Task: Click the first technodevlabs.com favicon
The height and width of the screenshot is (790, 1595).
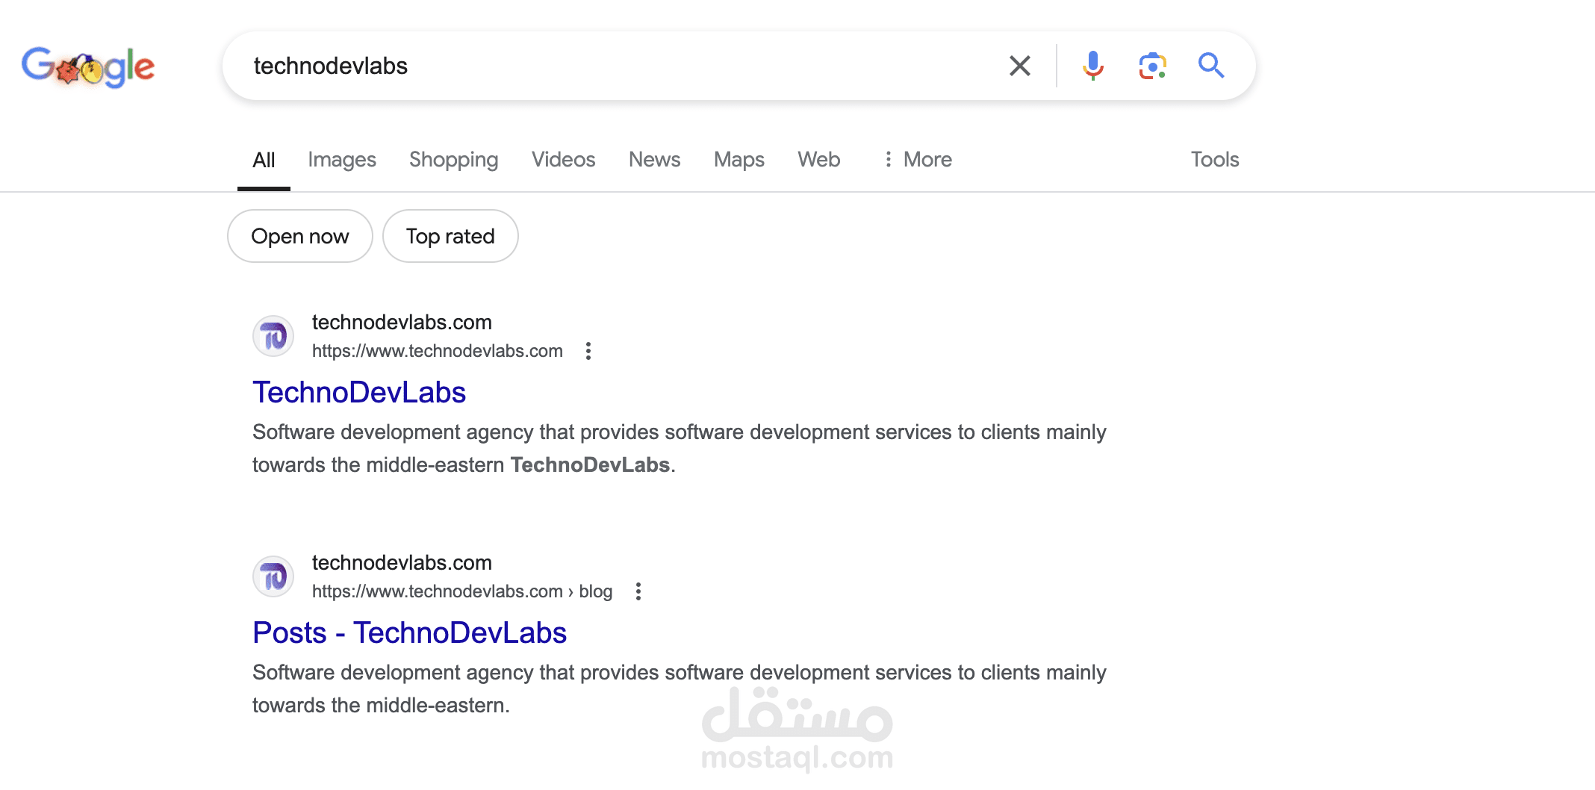Action: [273, 336]
